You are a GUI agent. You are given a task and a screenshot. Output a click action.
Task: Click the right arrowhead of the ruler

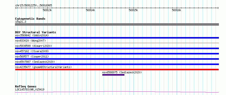[218, 8]
